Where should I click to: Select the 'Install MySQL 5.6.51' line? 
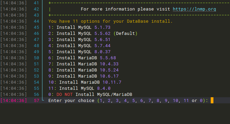(79, 40)
